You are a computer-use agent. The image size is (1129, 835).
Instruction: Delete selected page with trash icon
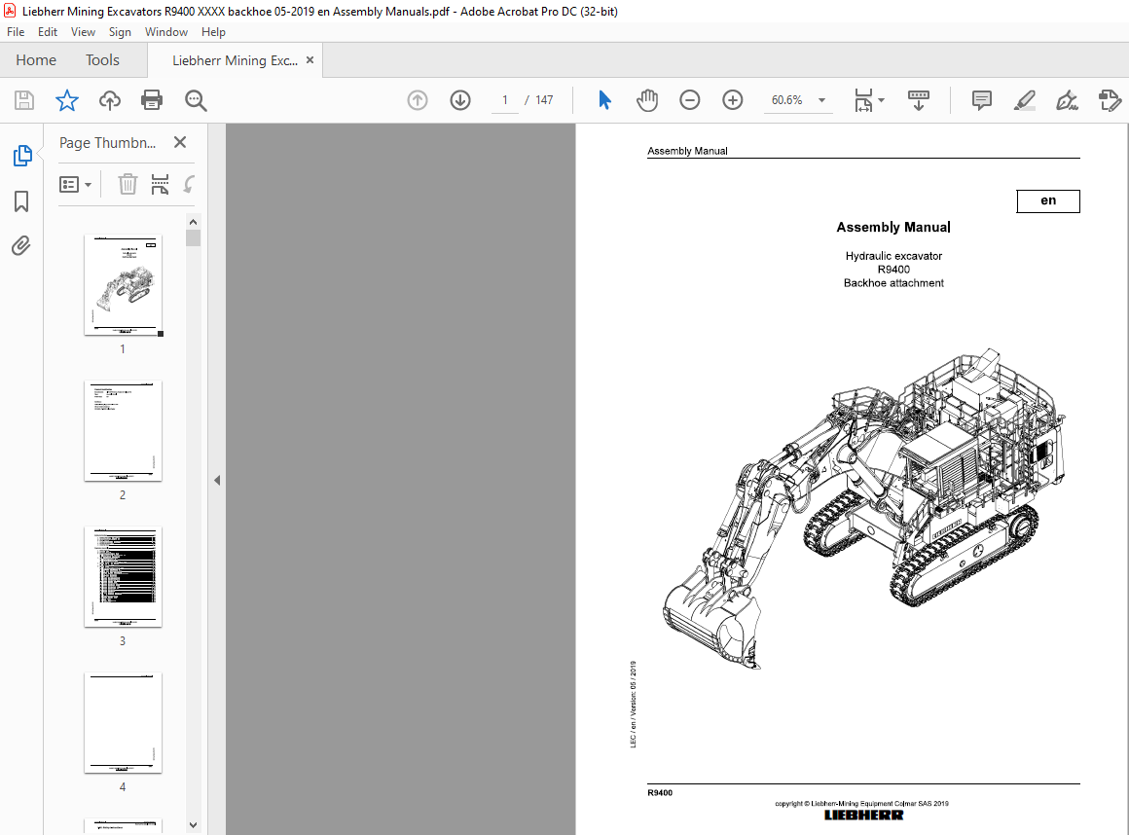tap(127, 184)
